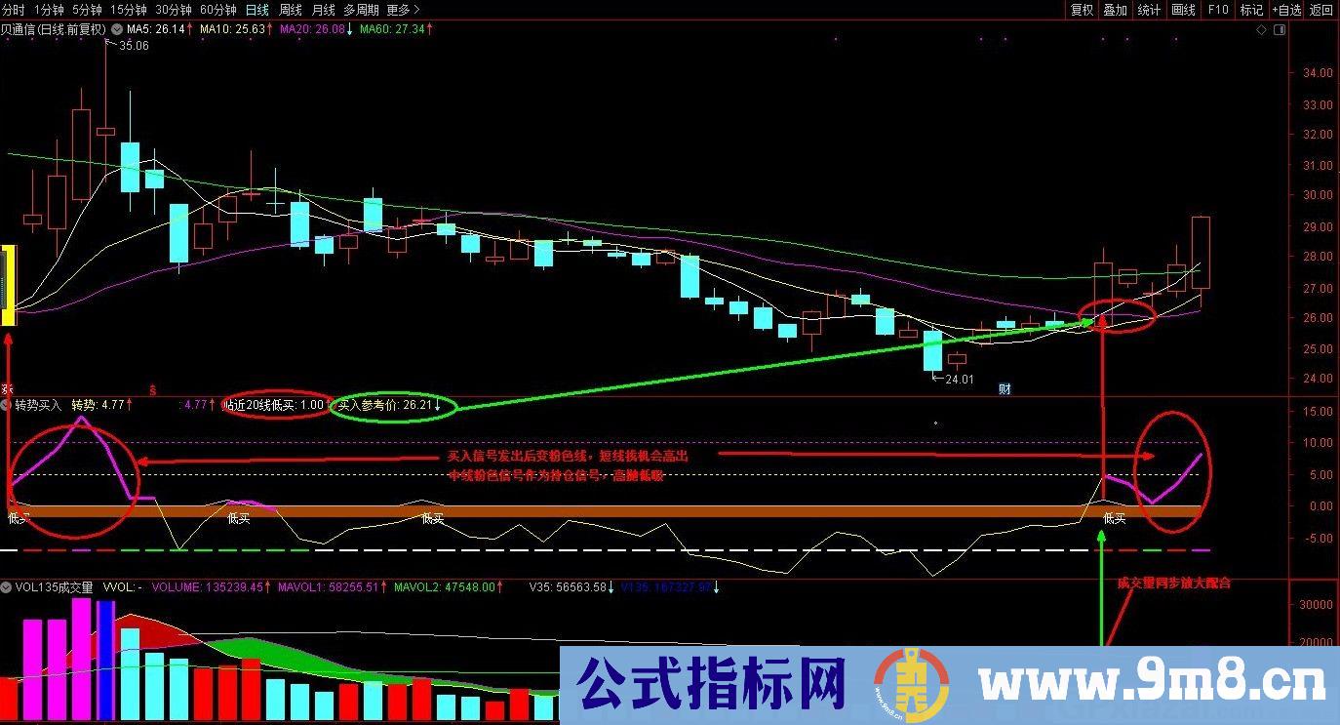Click the yellow marker on the left price axis
1340x725 pixels.
pos(8,288)
